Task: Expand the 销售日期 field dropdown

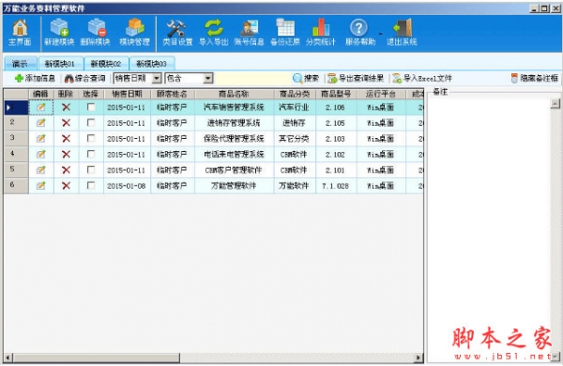Action: (x=157, y=78)
